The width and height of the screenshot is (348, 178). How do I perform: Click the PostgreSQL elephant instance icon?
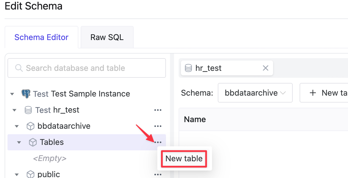point(26,94)
